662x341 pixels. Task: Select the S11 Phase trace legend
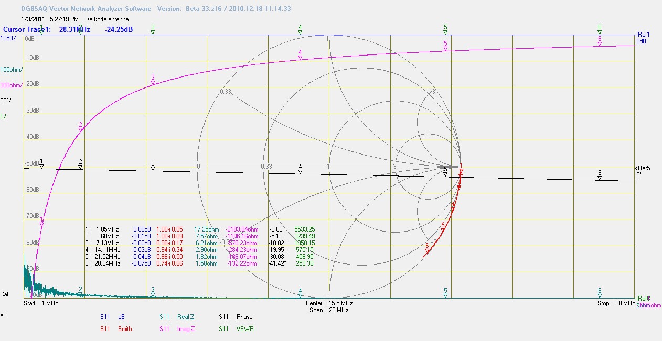coord(236,317)
